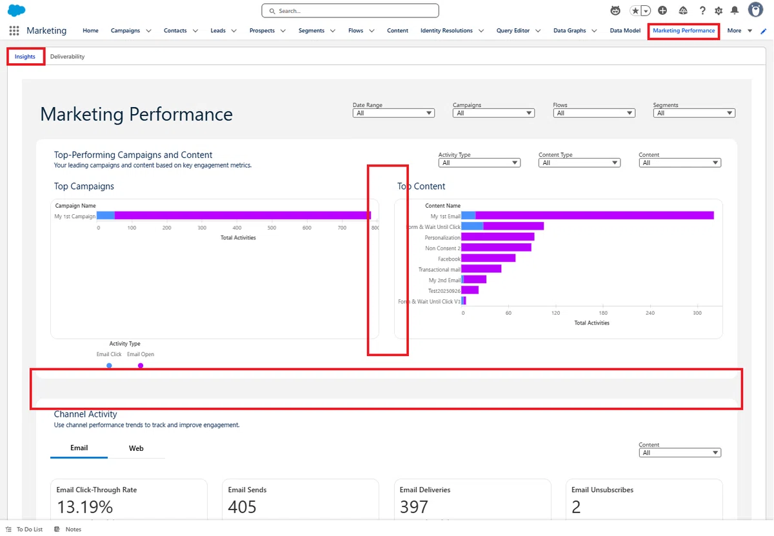Click the global create plus icon
Screen dimensions: 774x536
coord(663,11)
